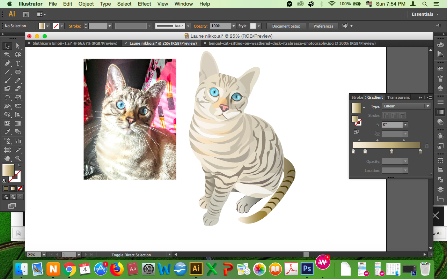Click the Stroke link in control bar
Viewport: 447px width, 279px height.
click(75, 26)
